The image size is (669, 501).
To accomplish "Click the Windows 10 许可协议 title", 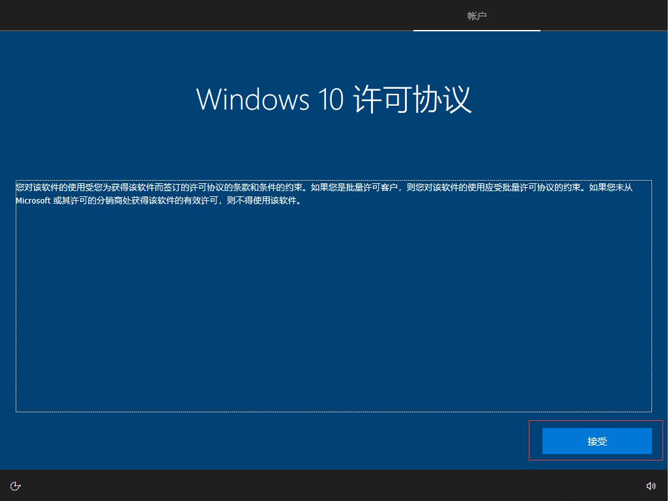I will (x=334, y=99).
